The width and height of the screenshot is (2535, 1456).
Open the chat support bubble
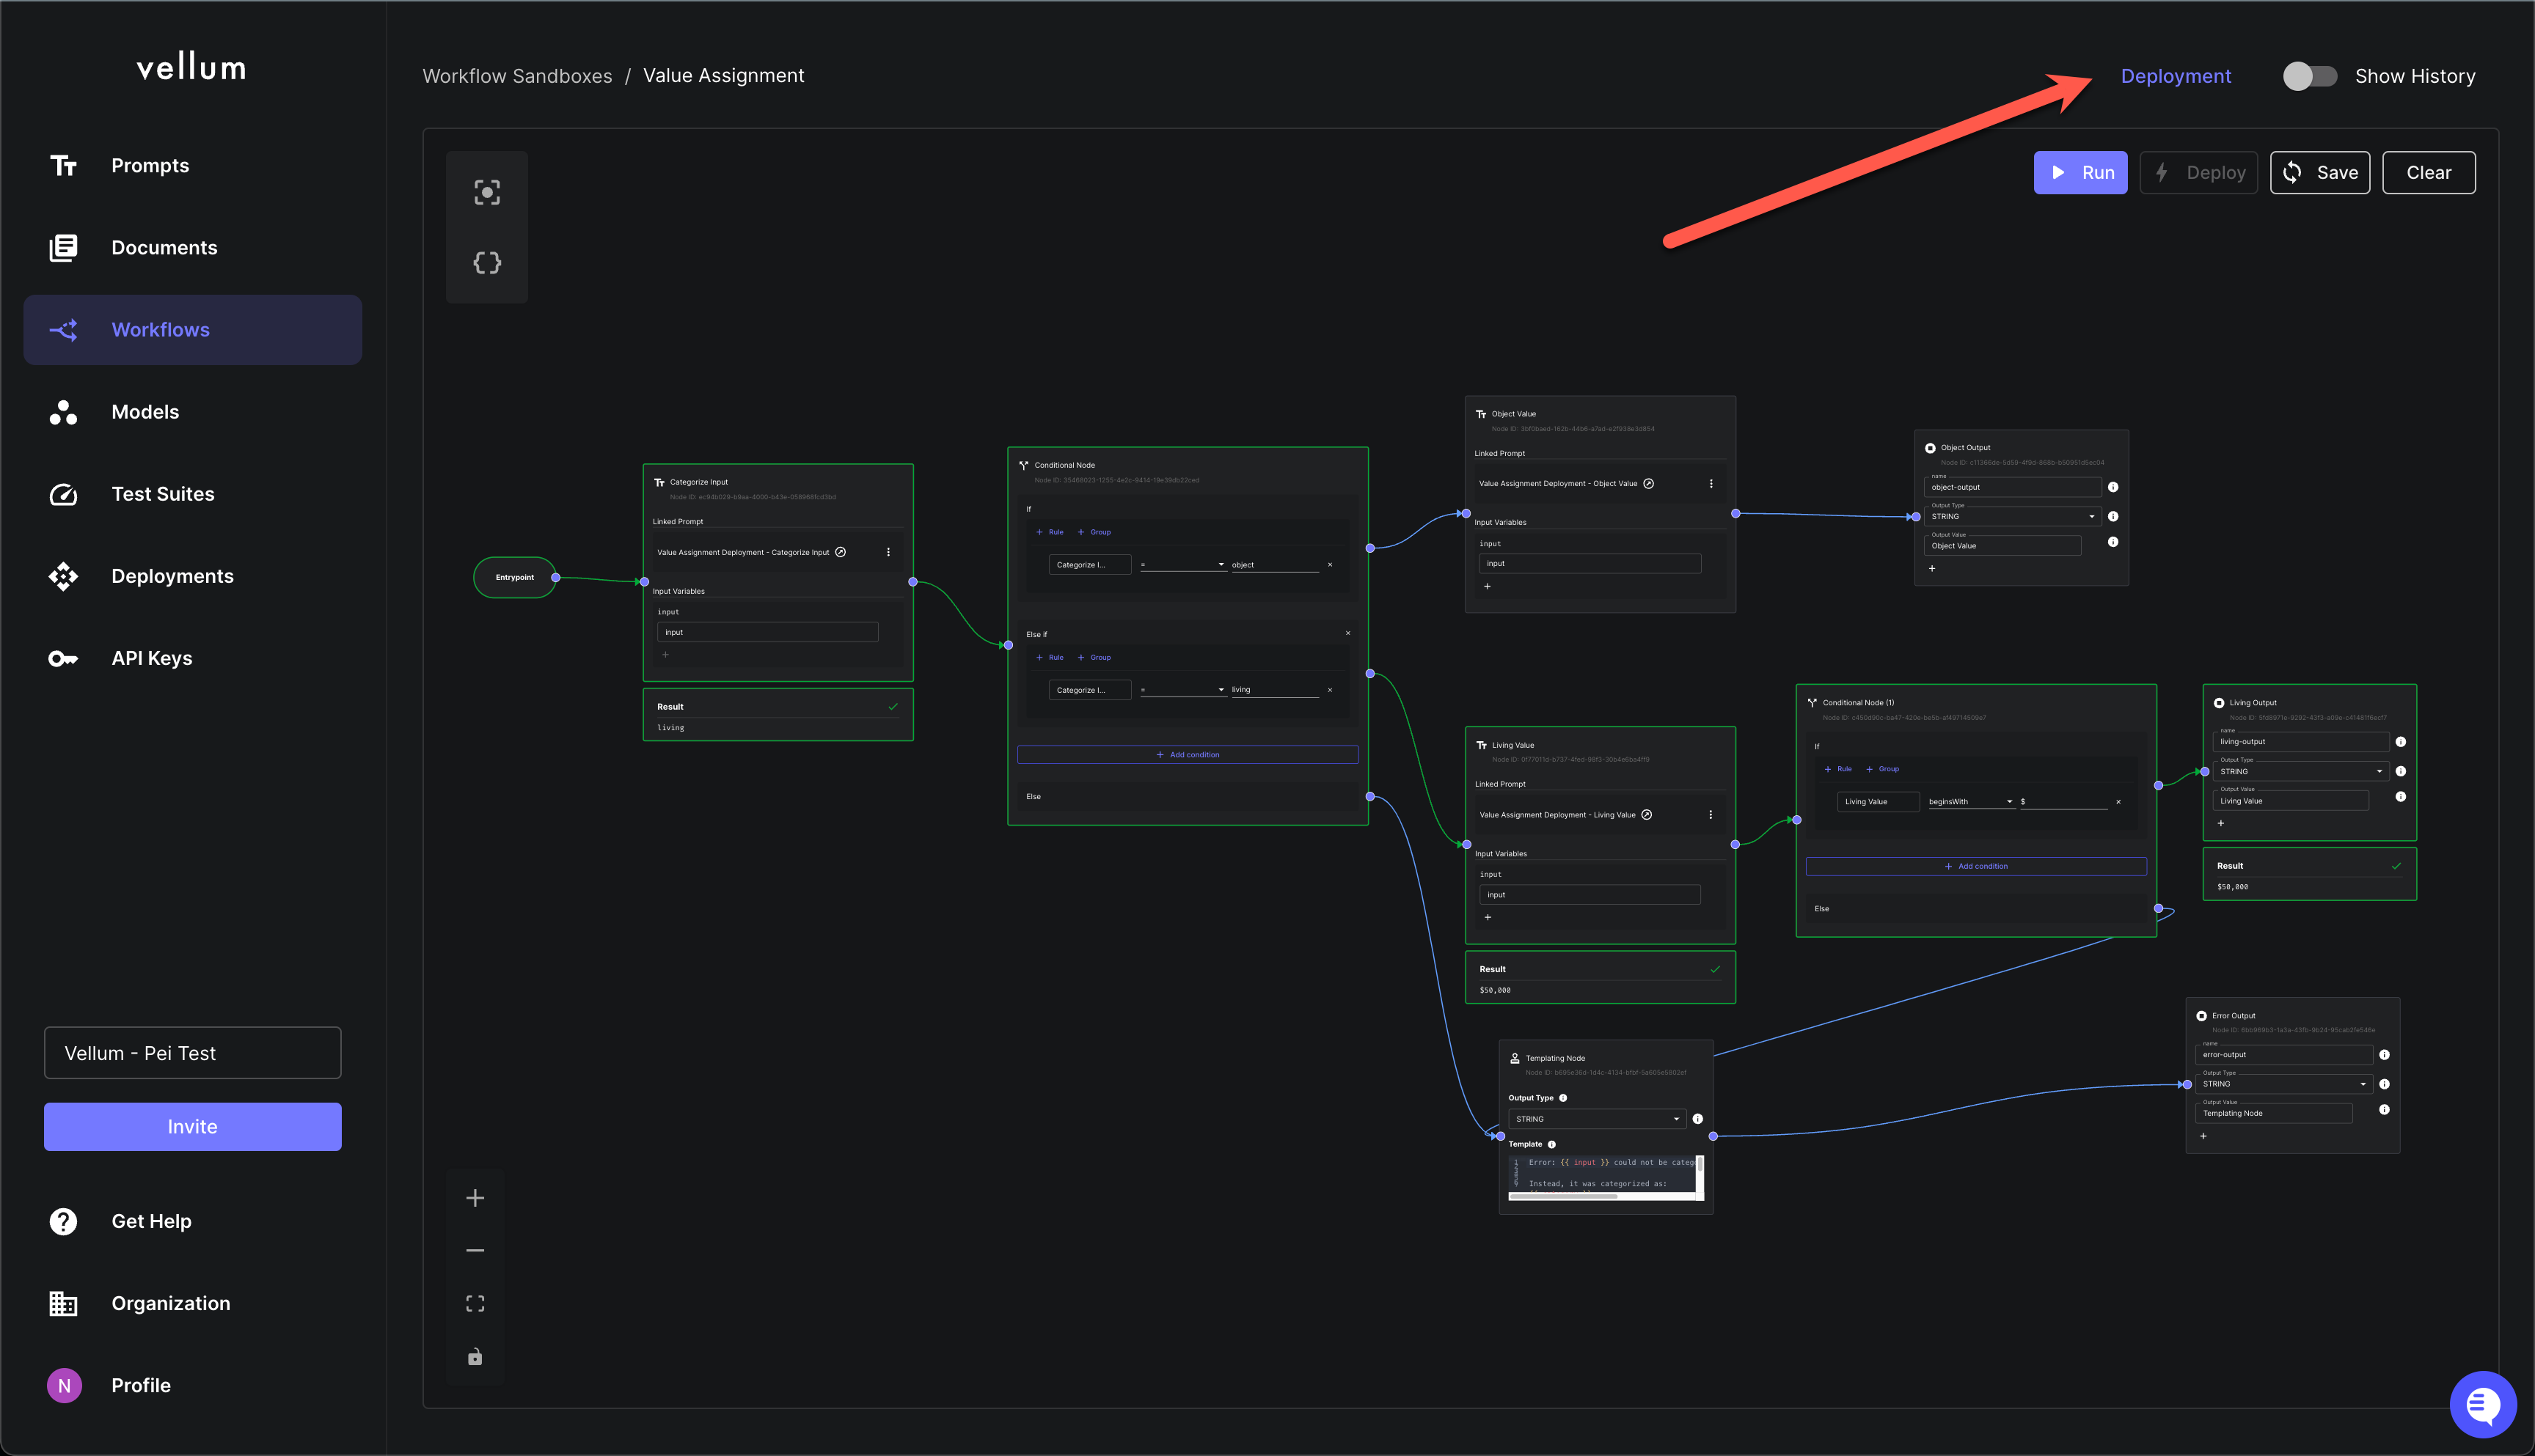pyautogui.click(x=2482, y=1404)
